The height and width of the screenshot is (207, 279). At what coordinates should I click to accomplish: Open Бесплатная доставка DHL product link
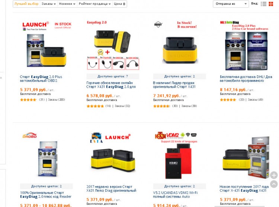(x=246, y=79)
